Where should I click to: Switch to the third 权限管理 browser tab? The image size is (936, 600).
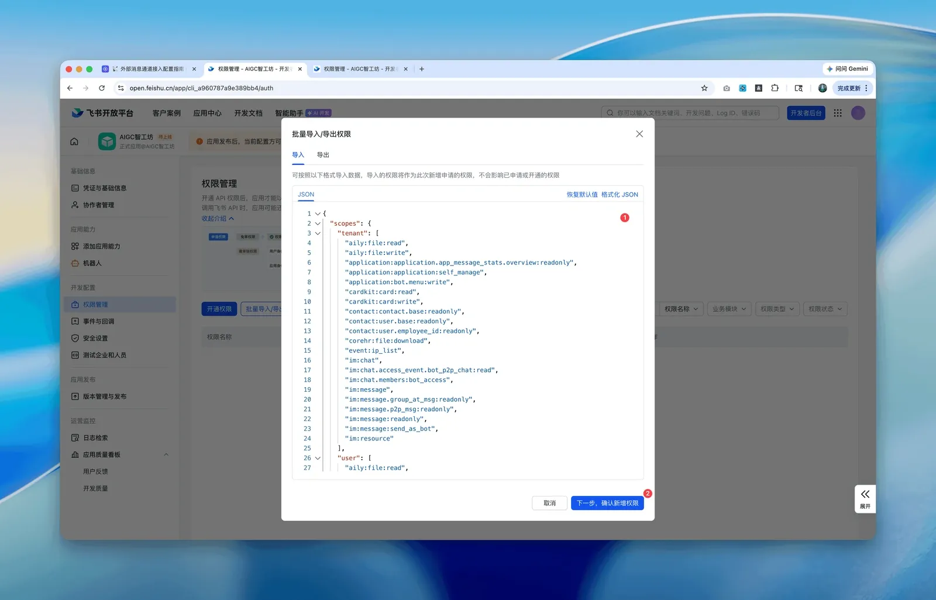(360, 69)
